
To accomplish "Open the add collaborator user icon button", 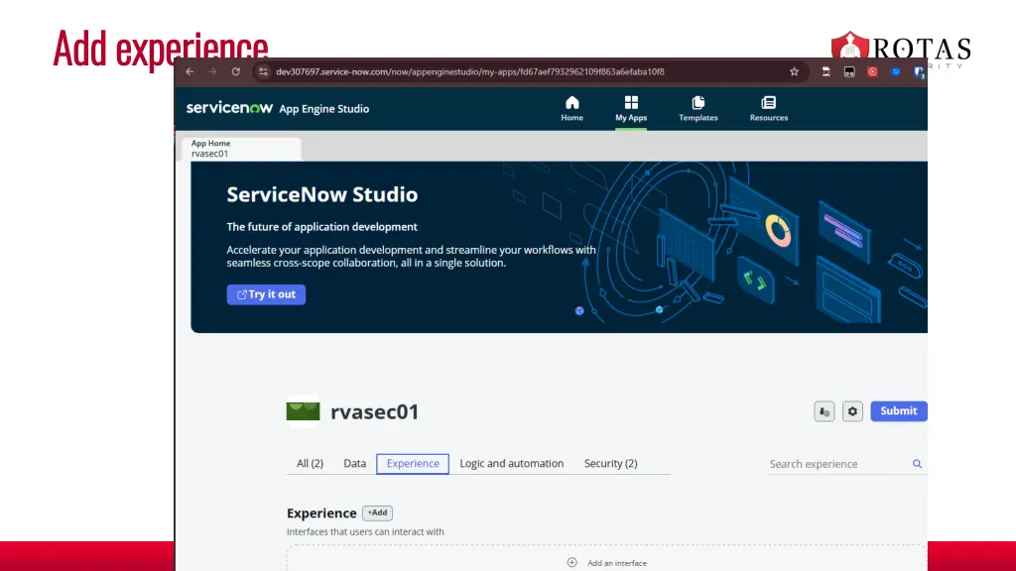I will tap(825, 411).
